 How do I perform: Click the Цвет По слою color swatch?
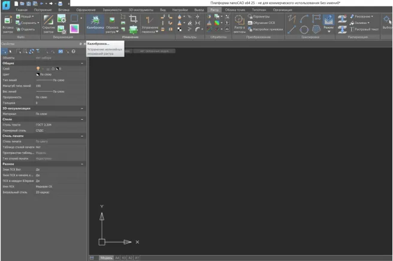point(37,74)
